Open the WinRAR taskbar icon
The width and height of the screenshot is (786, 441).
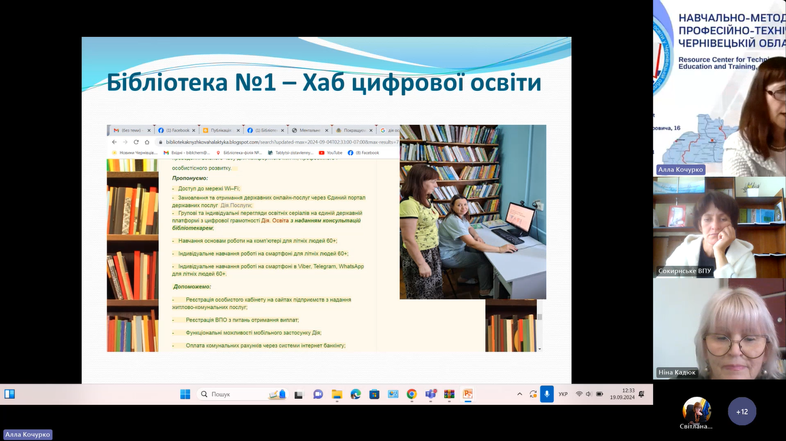pos(449,394)
